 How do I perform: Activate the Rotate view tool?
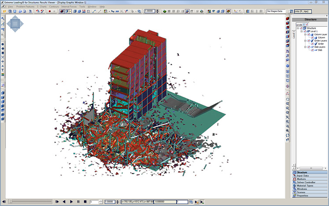[288, 135]
